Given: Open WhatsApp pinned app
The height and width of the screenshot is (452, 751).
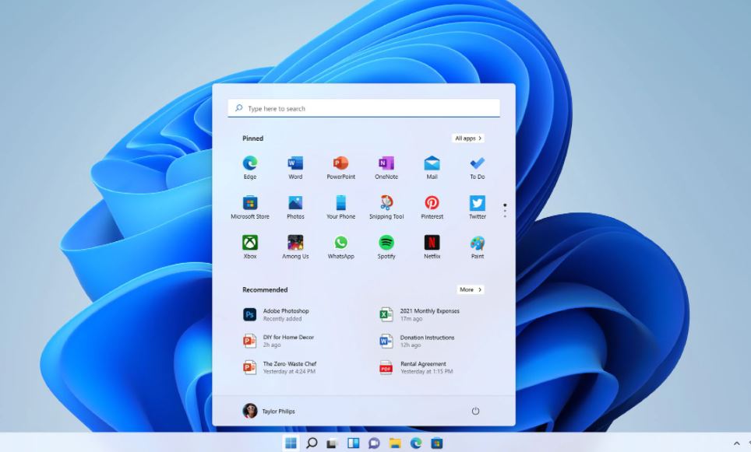Looking at the screenshot, I should pos(340,247).
